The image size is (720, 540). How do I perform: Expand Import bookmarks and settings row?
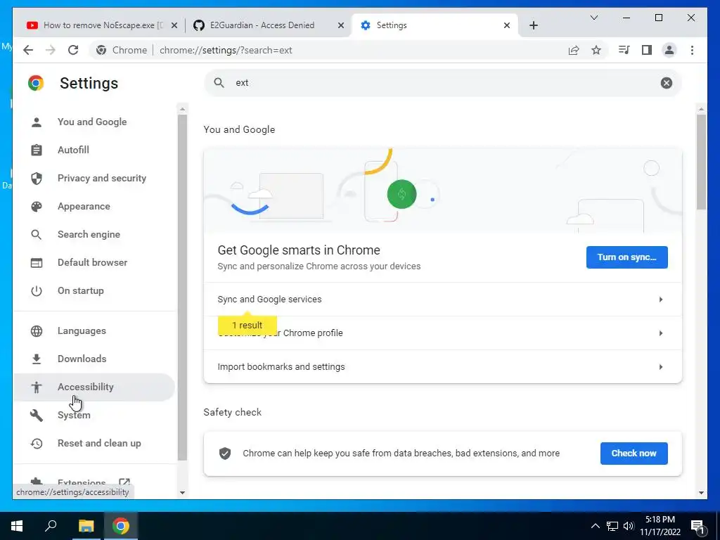(x=443, y=367)
